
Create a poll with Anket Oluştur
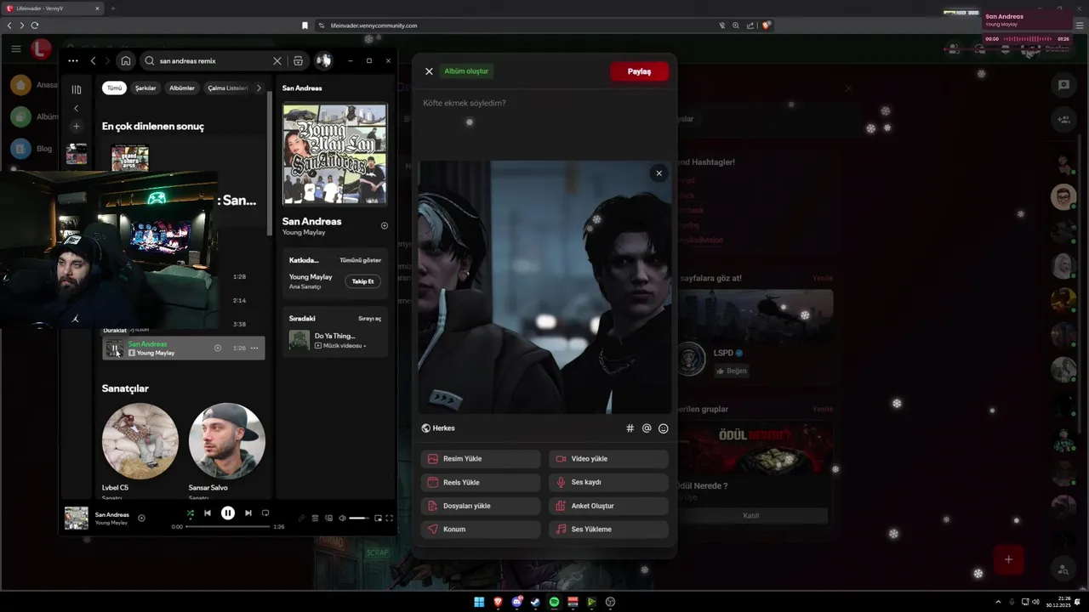click(608, 506)
